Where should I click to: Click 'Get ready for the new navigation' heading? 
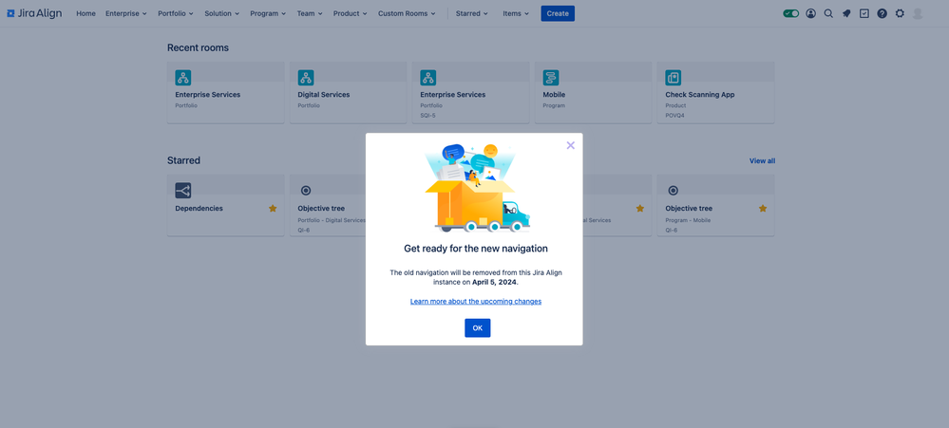476,249
